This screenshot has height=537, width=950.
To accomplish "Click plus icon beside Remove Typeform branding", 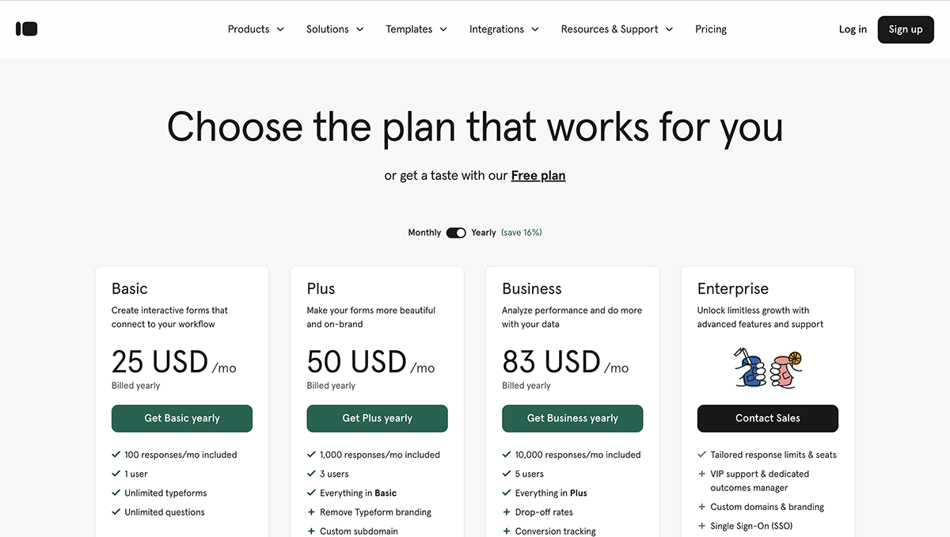I will click(311, 512).
